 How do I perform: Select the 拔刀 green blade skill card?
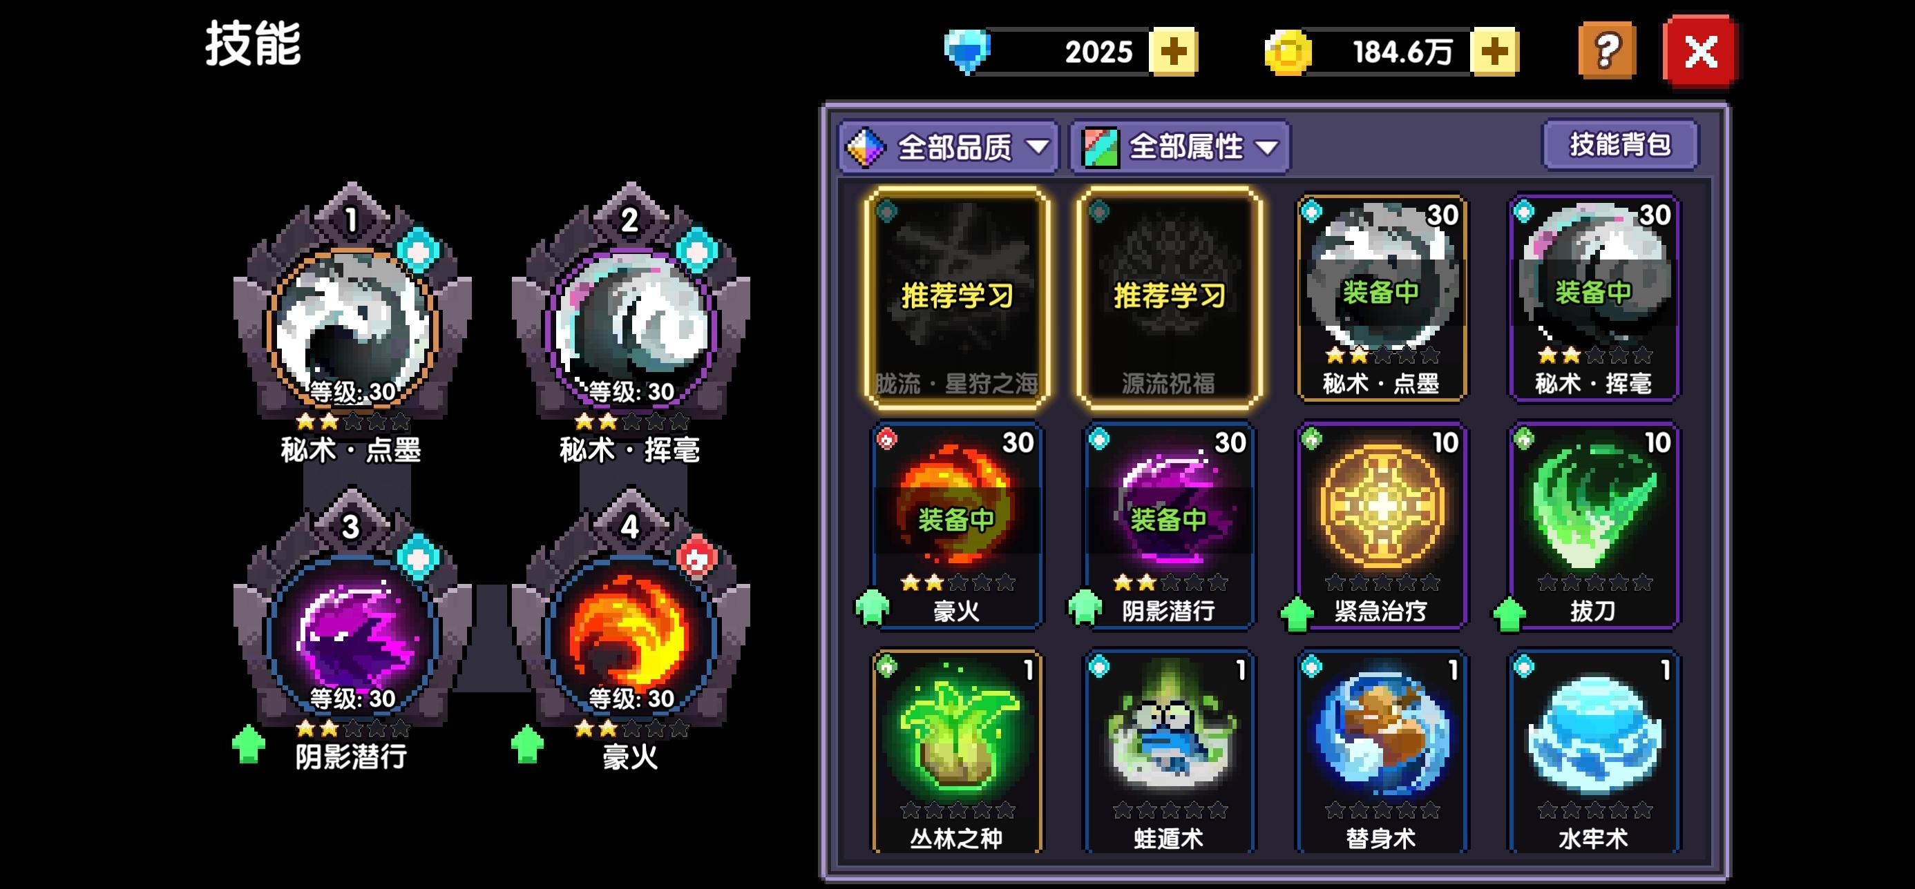tap(1593, 527)
